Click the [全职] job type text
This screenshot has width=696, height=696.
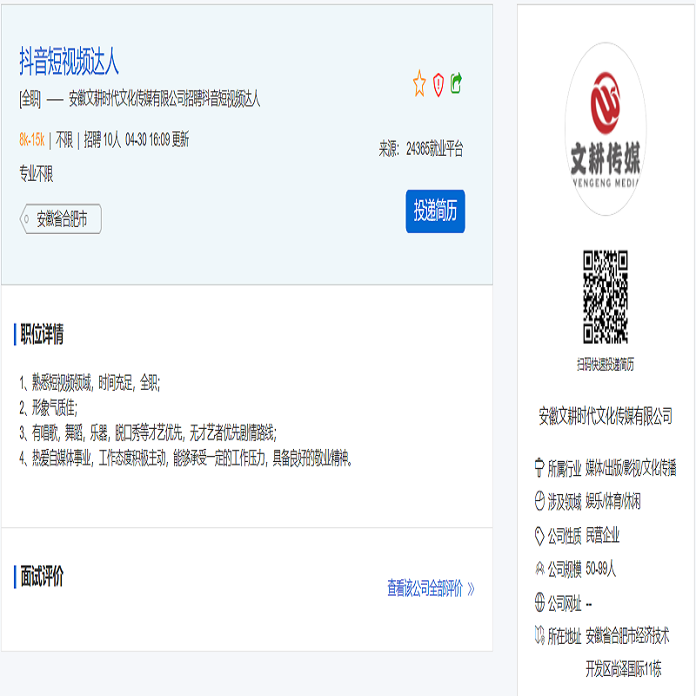tap(30, 98)
